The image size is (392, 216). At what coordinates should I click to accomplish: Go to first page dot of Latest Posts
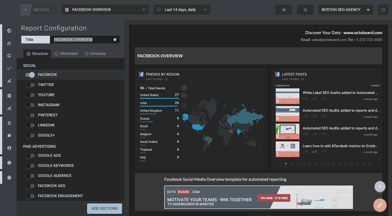pyautogui.click(x=286, y=164)
